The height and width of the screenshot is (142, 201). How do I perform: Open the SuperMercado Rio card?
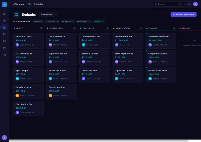click(x=62, y=58)
